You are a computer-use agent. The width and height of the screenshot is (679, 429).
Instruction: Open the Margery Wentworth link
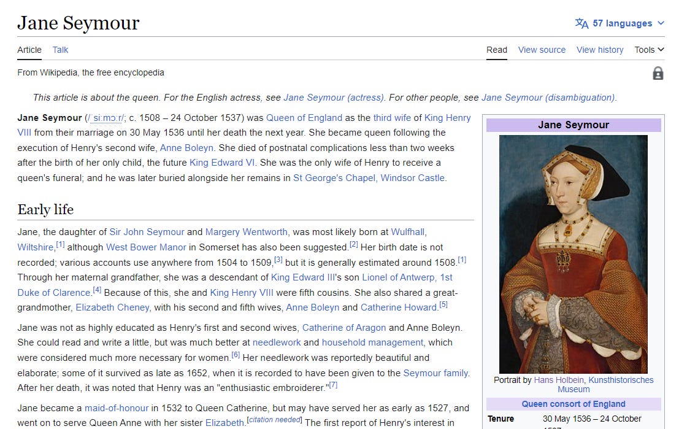[246, 232]
